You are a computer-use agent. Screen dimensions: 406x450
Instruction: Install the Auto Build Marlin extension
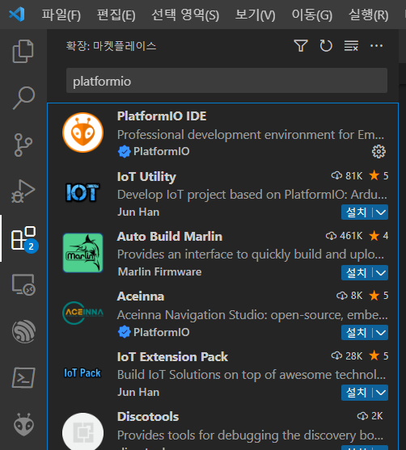click(357, 272)
